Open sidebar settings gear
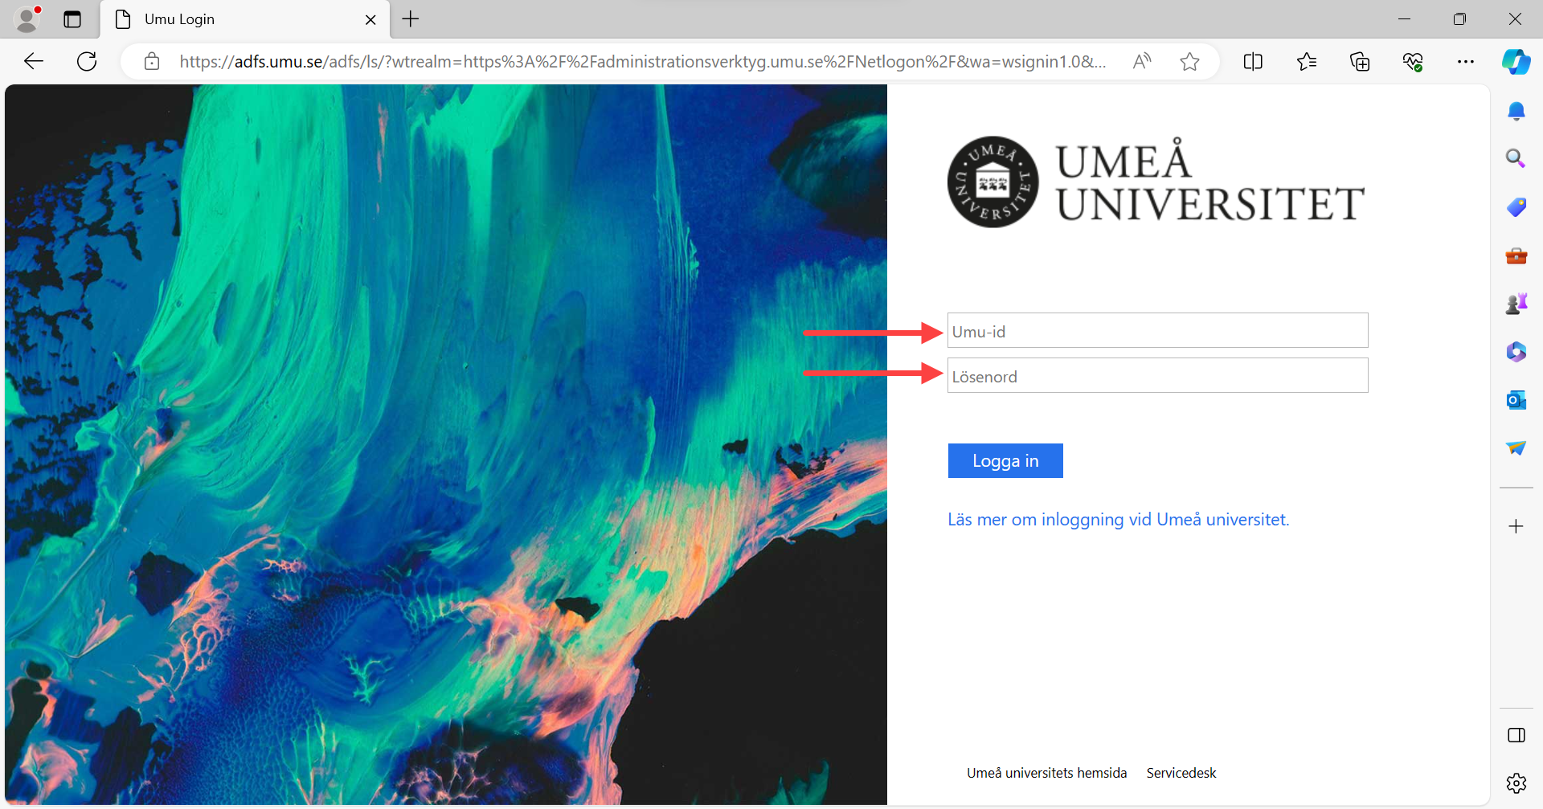The height and width of the screenshot is (809, 1543). coord(1516,782)
